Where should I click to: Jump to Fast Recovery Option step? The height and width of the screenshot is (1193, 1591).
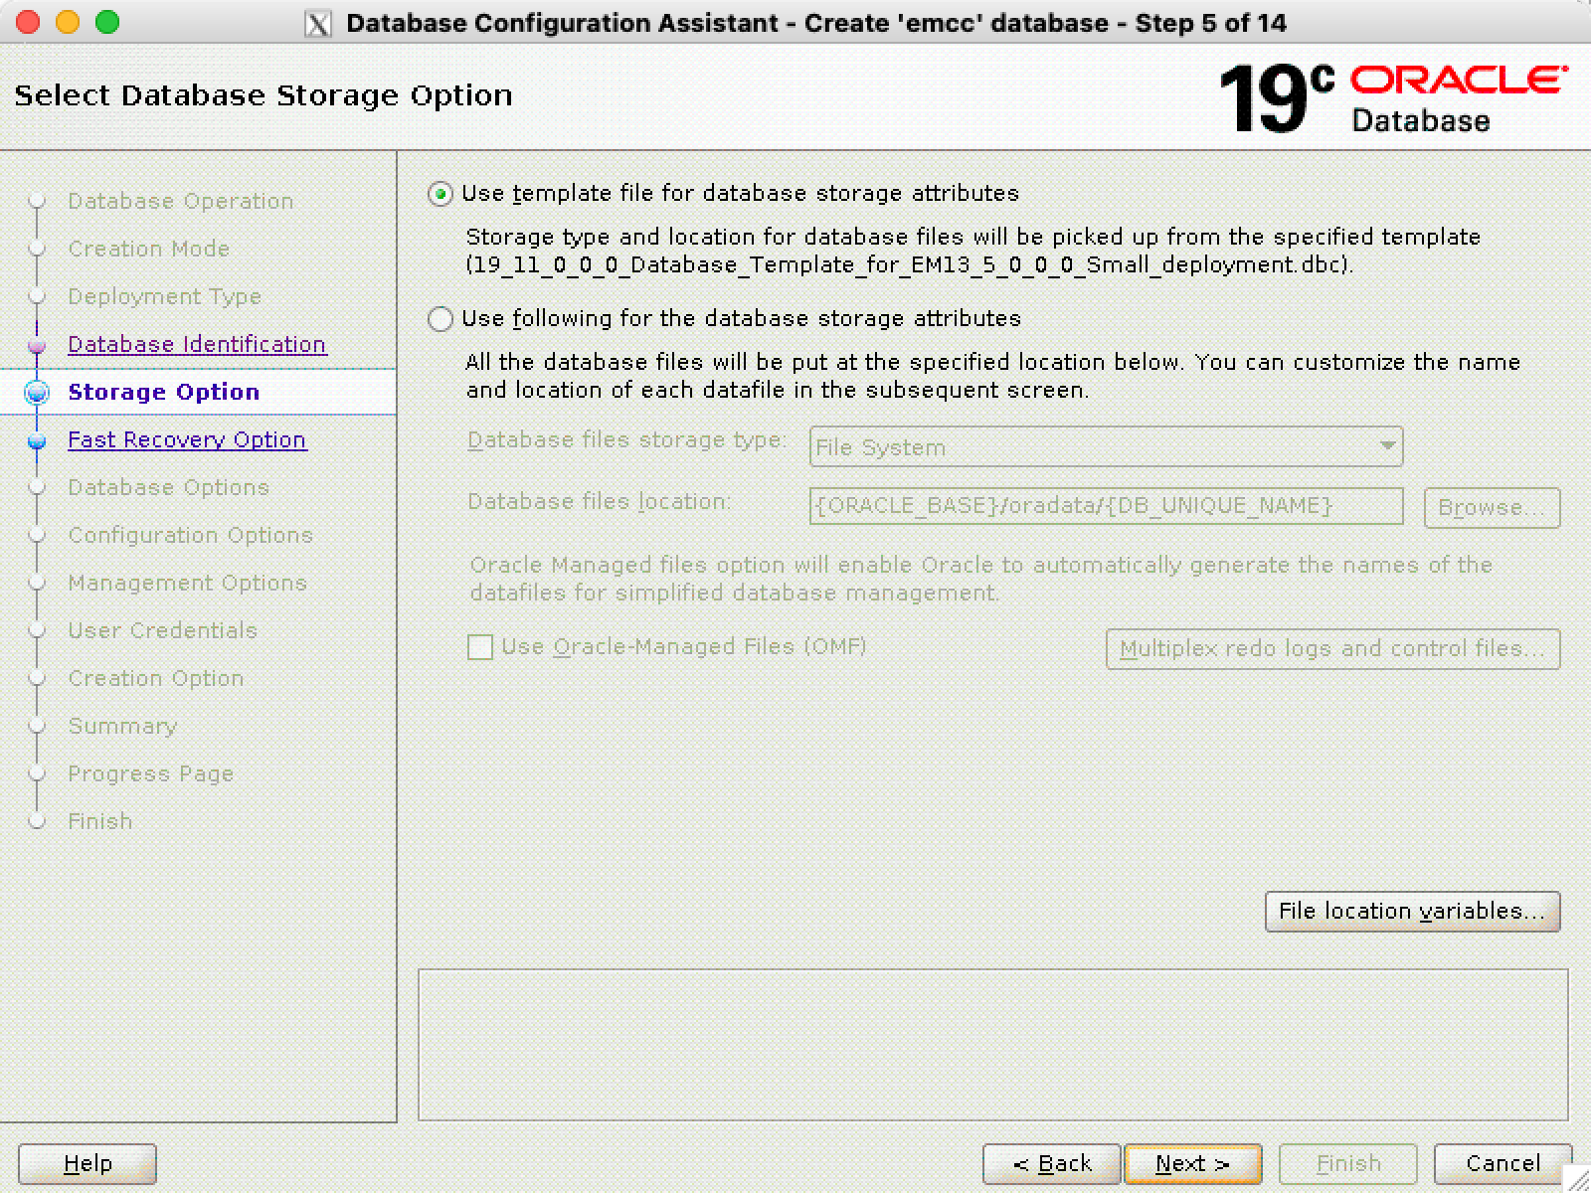[x=187, y=439]
